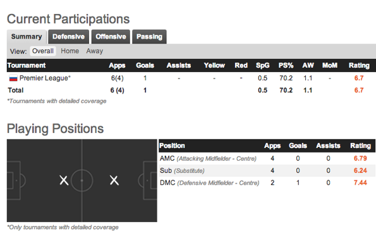
Task: Click the MoM column header
Action: pos(330,65)
